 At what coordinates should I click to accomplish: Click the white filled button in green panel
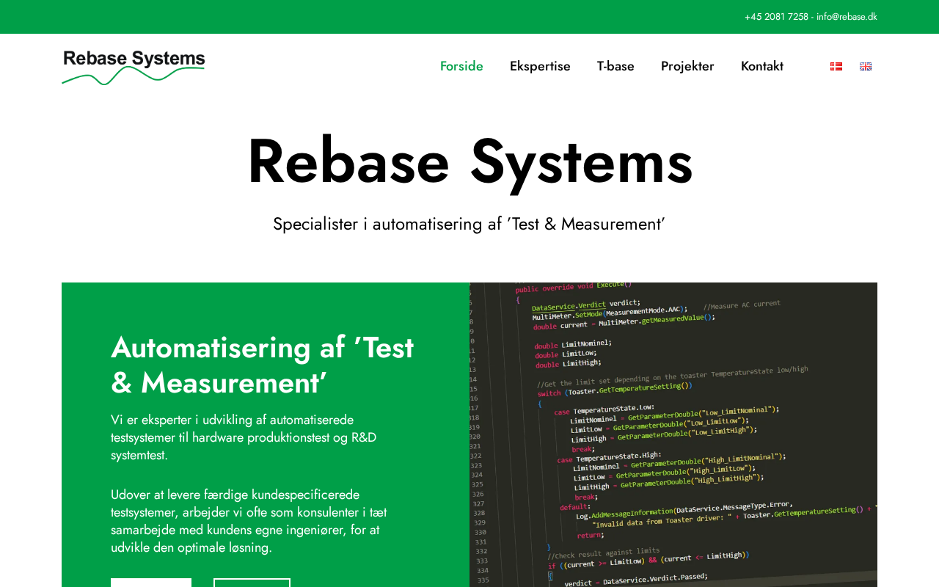click(x=151, y=583)
